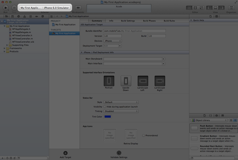This screenshot has height=160, width=238.
Task: Open the Main Storyboard dropdown arrow
Action: [x=163, y=59]
